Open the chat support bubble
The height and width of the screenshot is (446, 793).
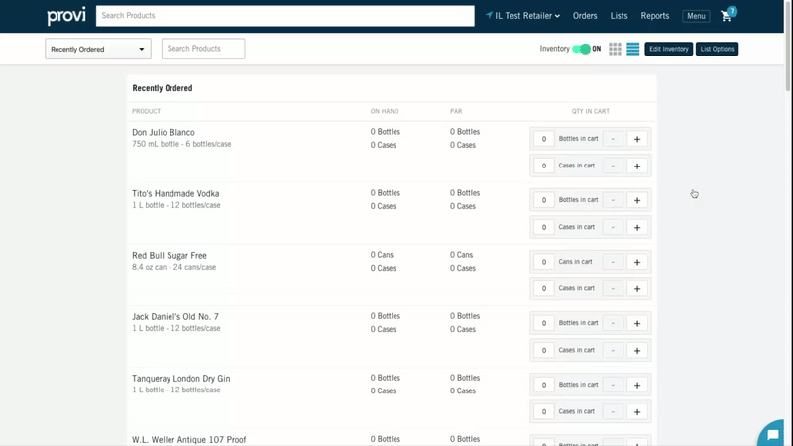pos(774,435)
